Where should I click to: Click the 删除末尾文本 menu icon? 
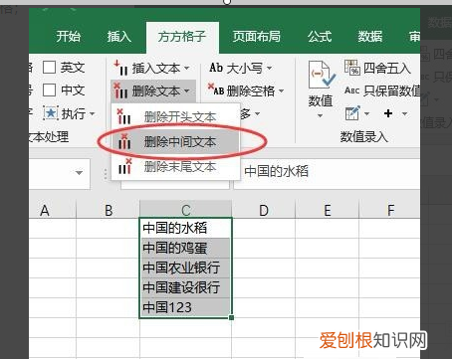124,166
